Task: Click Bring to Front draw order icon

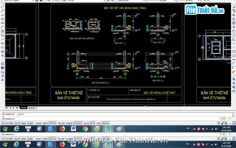Action: coord(234,79)
